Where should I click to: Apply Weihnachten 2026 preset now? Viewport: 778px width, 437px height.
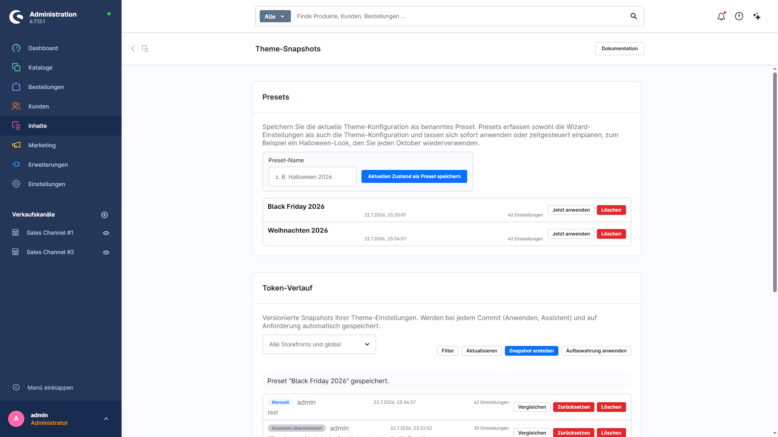click(x=571, y=234)
